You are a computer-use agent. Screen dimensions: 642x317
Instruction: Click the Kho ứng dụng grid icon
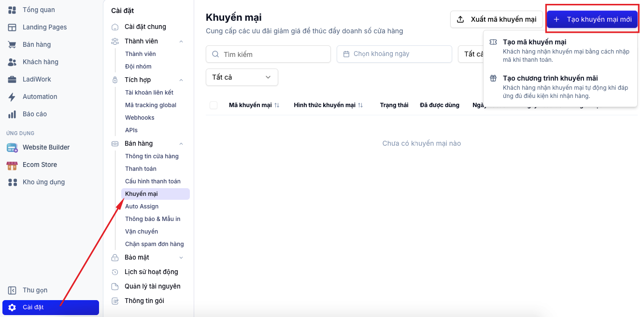(x=13, y=182)
